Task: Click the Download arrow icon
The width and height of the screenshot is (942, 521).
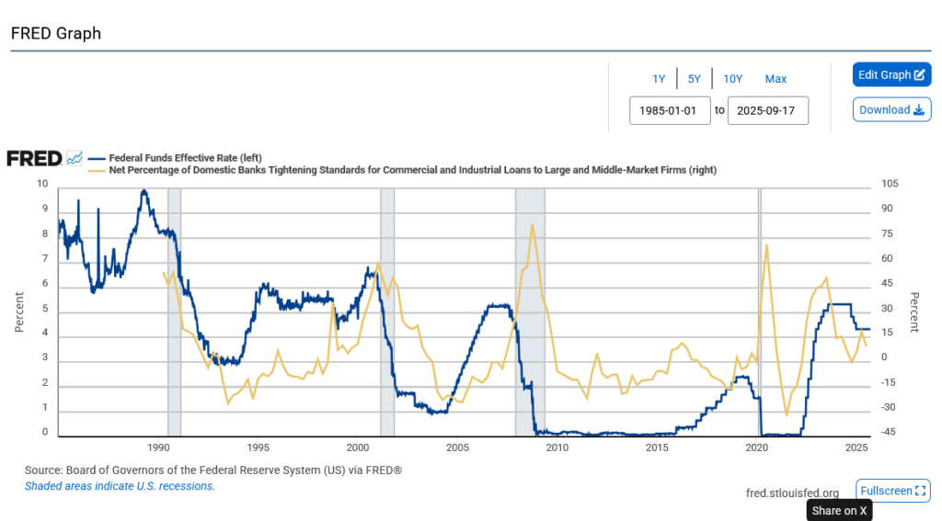Action: 918,110
